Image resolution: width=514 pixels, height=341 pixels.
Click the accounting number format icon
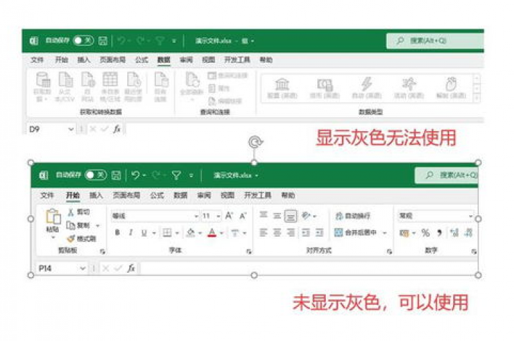404,233
